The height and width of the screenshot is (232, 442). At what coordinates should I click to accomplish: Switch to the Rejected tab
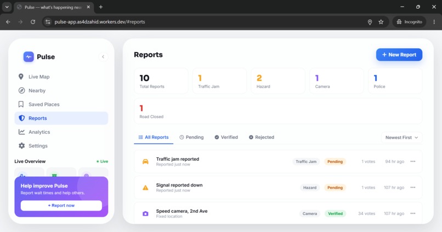coord(262,137)
